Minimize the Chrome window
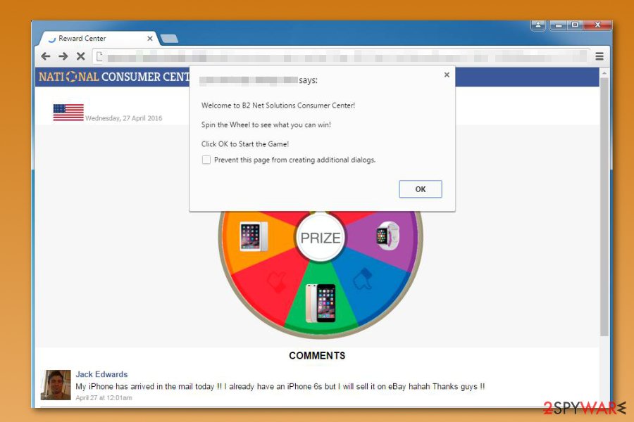The width and height of the screenshot is (634, 422). [x=559, y=25]
